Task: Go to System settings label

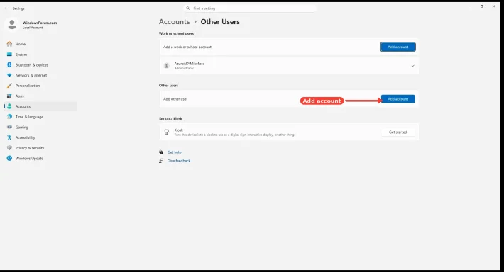Action: (21, 55)
